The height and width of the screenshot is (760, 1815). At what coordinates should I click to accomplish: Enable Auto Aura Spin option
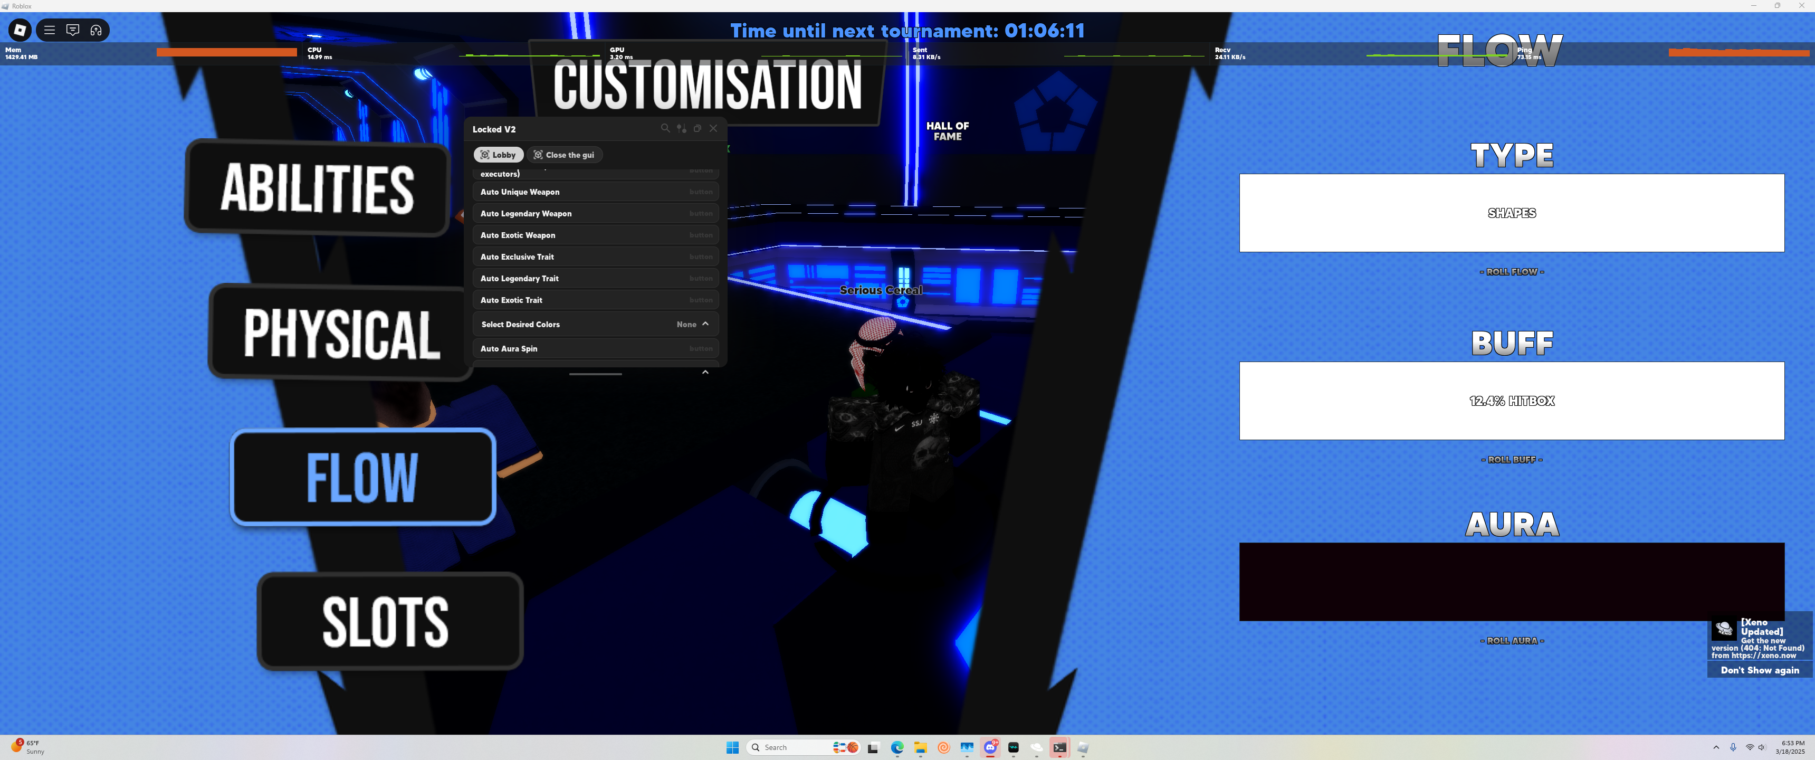tap(595, 348)
